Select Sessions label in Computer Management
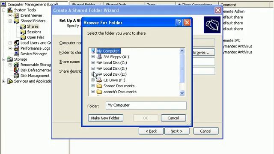 [x=34, y=32]
